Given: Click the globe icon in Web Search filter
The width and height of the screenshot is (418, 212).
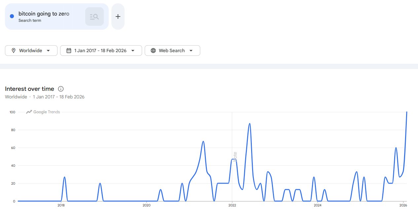Looking at the screenshot, I should (153, 51).
